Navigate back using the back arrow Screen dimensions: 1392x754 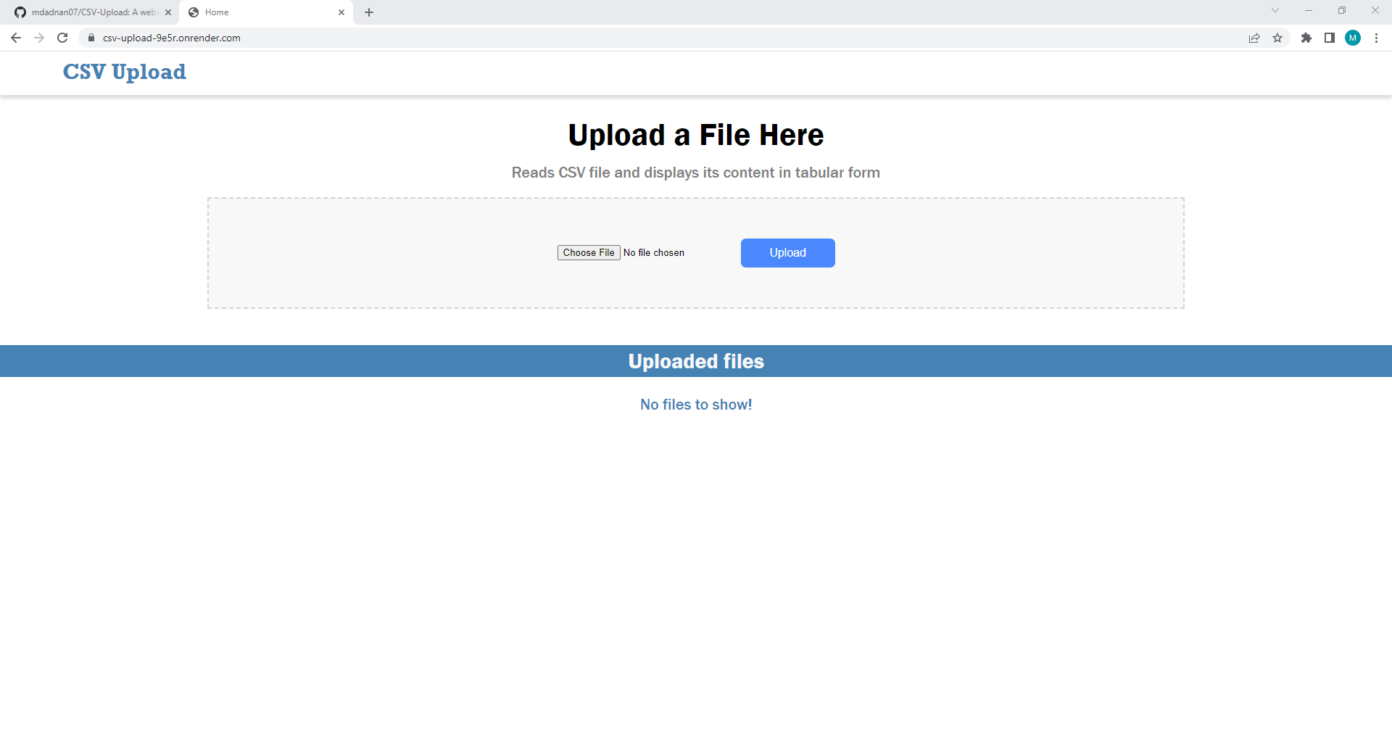click(15, 38)
